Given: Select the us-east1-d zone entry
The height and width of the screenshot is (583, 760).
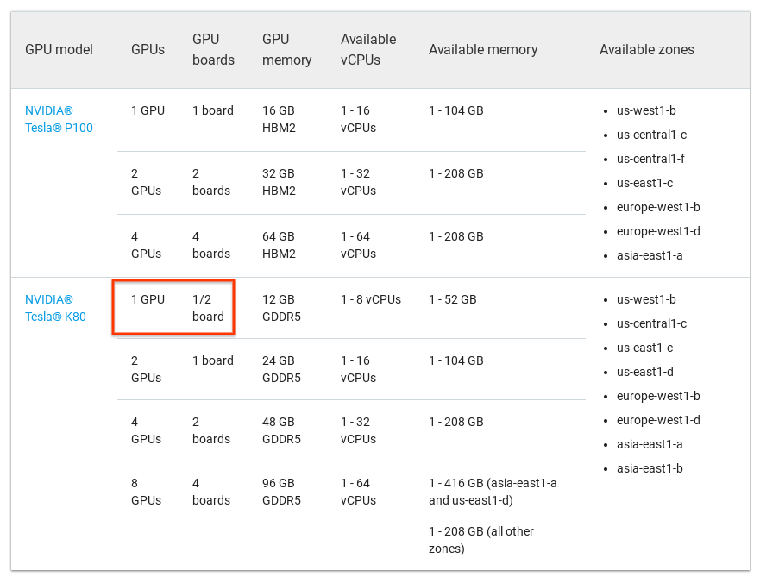Looking at the screenshot, I should [x=645, y=372].
